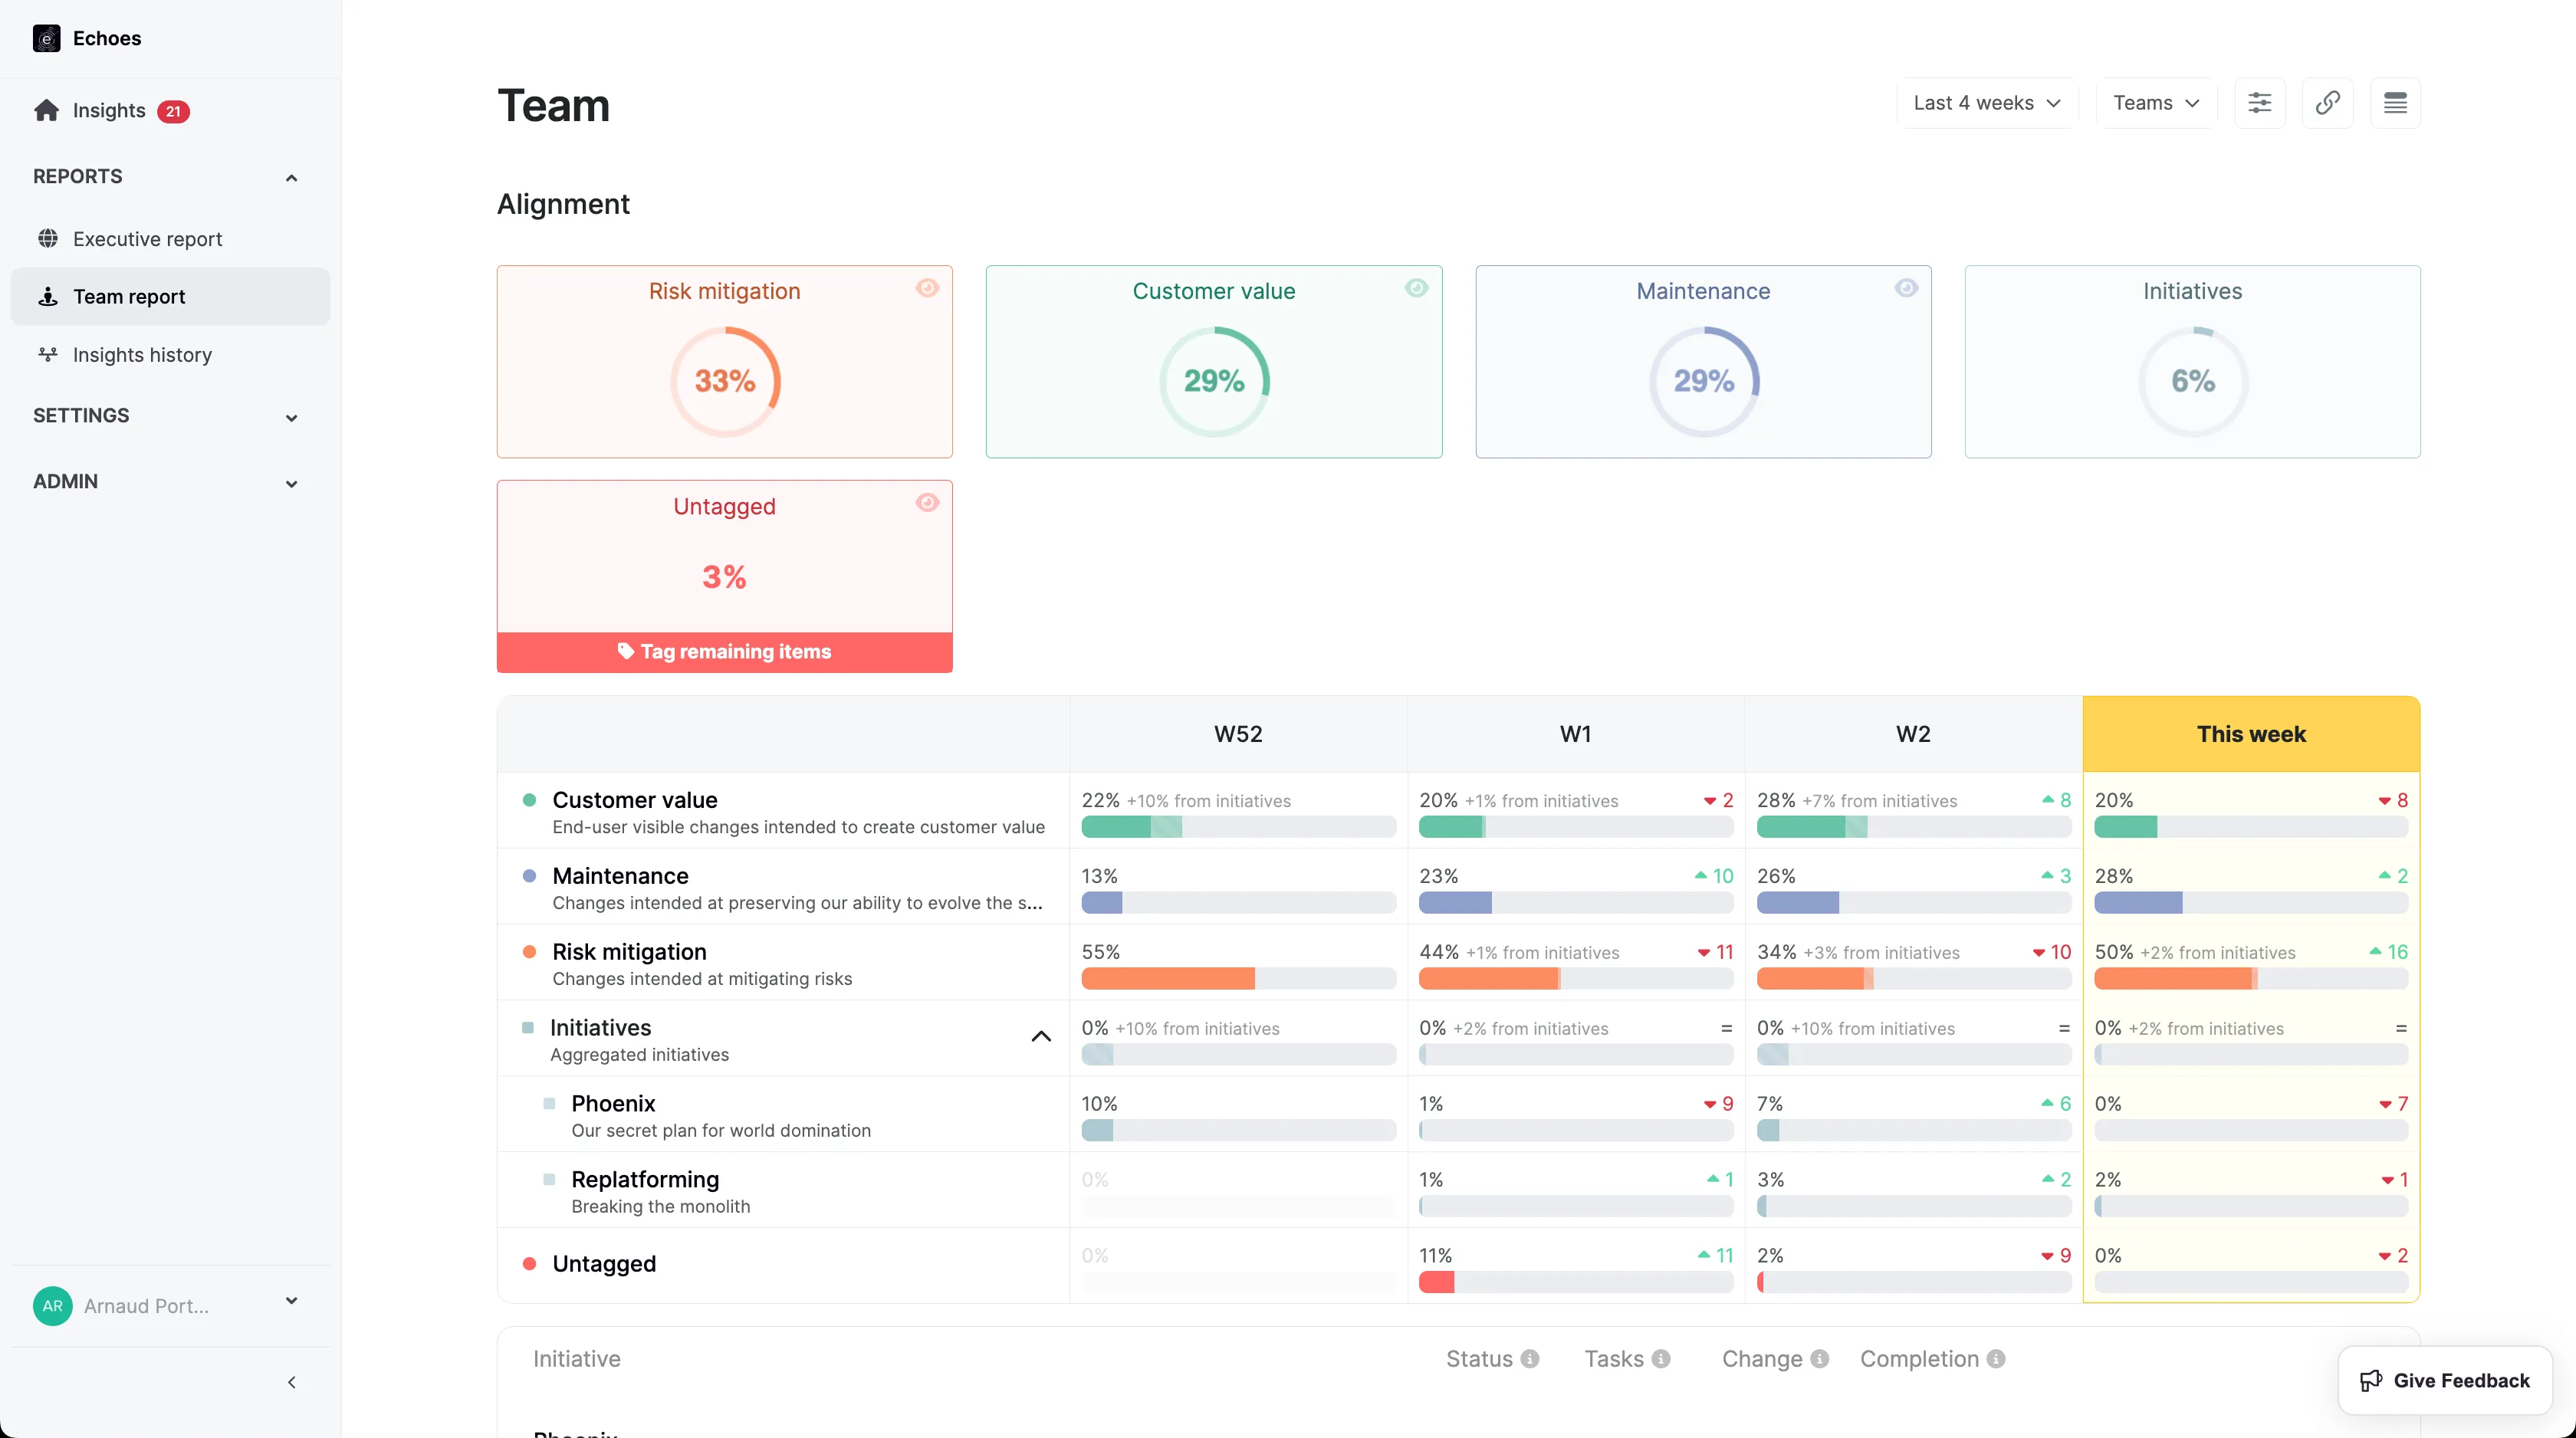Screen dimensions: 2576x1438
Task: Click the megaphone icon in Give Feedback
Action: tap(2371, 1381)
